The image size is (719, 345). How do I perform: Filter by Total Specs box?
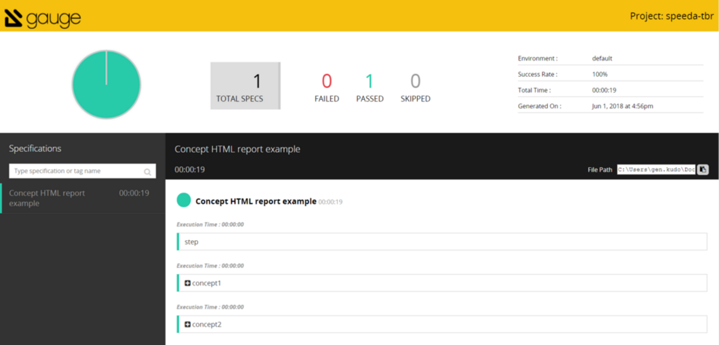(x=245, y=86)
